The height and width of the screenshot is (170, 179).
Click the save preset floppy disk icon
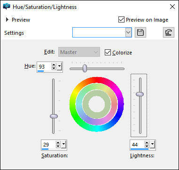tap(140, 32)
